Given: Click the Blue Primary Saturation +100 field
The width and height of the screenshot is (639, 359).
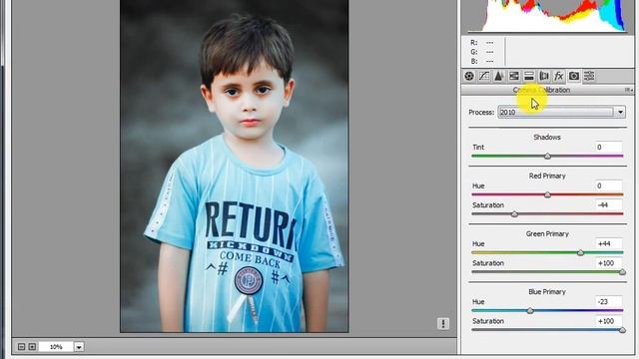Looking at the screenshot, I should [608, 321].
